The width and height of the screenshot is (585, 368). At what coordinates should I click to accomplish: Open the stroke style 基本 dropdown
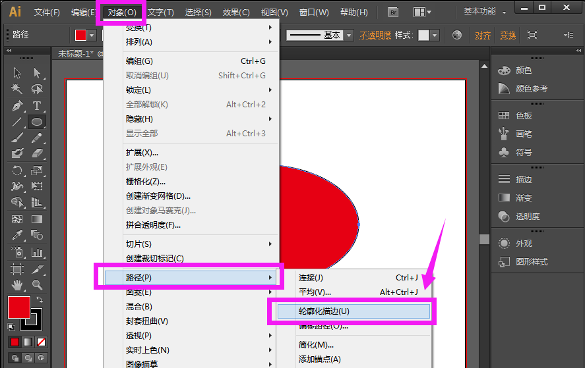pos(349,36)
